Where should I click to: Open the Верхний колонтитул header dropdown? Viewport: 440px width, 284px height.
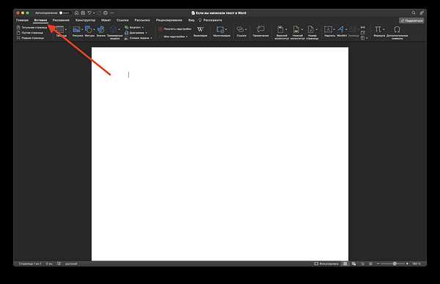282,32
